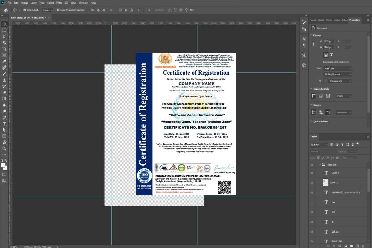
Task: Create a new layer with plus icon
Action: point(357,246)
